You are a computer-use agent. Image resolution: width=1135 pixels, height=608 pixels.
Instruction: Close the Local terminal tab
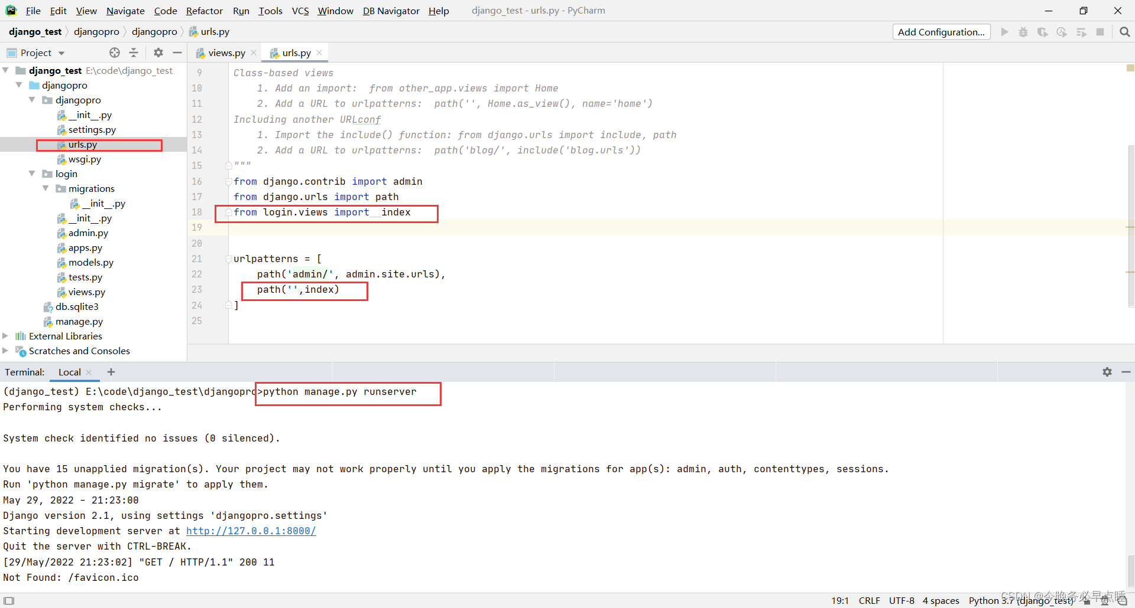[x=89, y=372]
